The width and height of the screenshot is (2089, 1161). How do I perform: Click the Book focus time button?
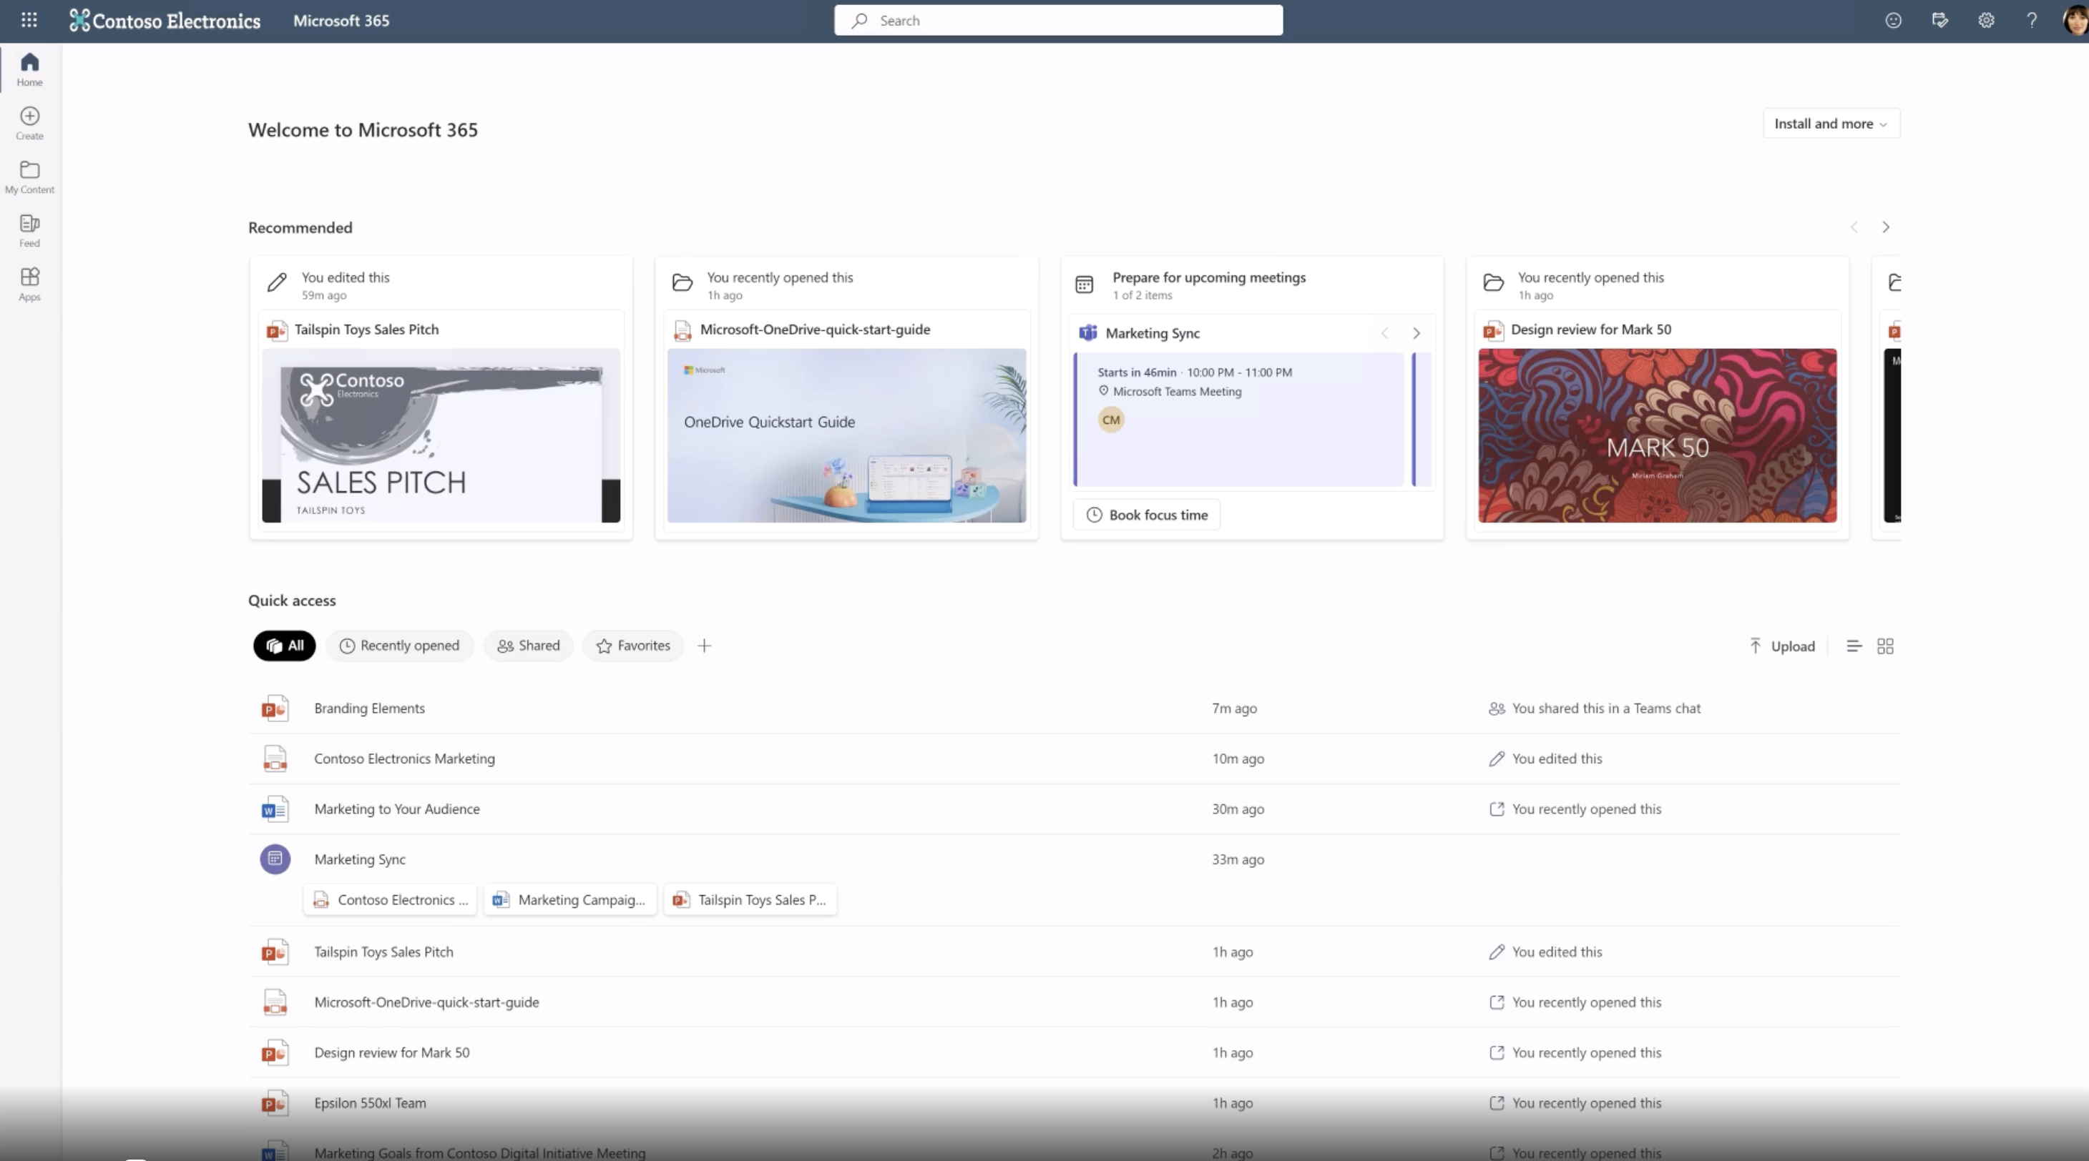1147,515
